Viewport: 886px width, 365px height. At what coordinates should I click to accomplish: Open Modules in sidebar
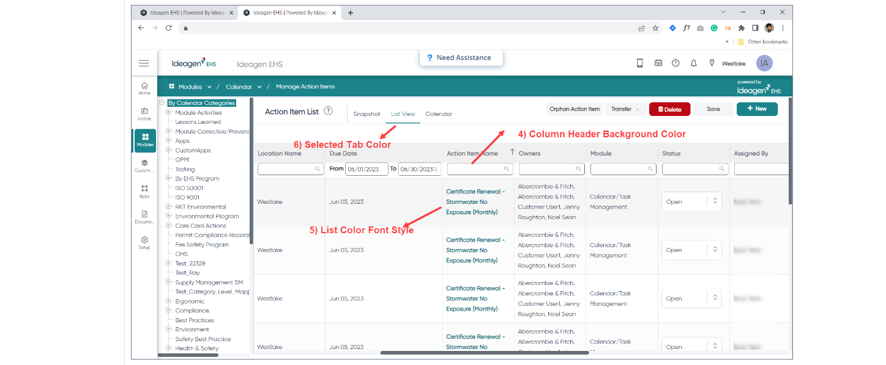(x=145, y=140)
